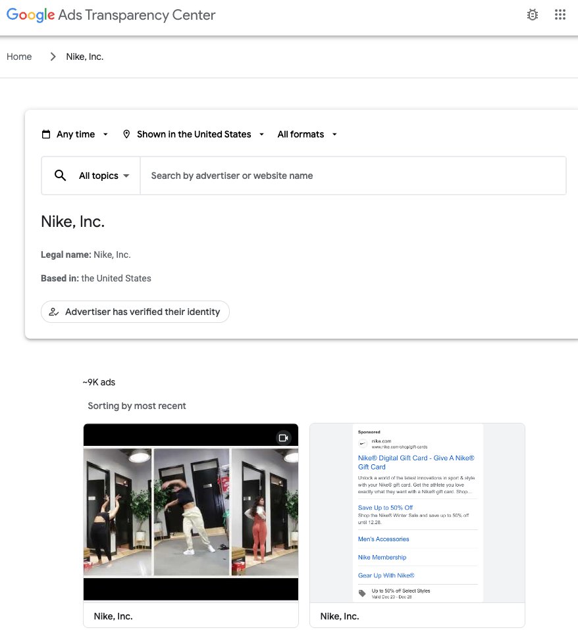Click Based in: the United States line
The width and height of the screenshot is (578, 630).
pyautogui.click(x=96, y=278)
